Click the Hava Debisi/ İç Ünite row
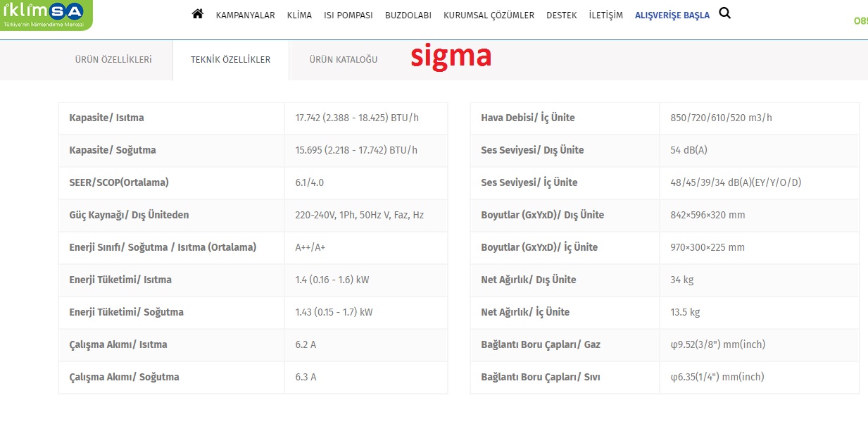The height and width of the screenshot is (429, 868). click(x=527, y=118)
